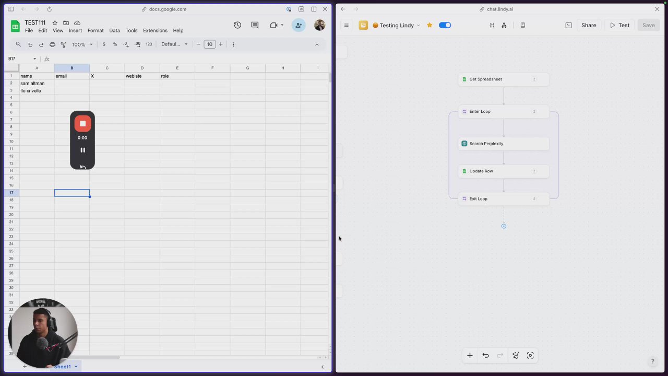
Task: Open the video call dropdown arrow in Sheets
Action: pyautogui.click(x=282, y=25)
